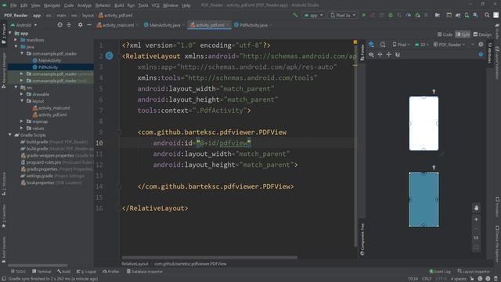Open Project panel settings gear

[x=80, y=24]
